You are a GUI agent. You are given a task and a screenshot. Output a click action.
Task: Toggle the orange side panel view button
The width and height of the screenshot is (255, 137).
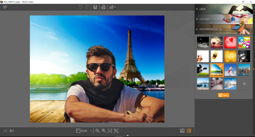coord(189,131)
